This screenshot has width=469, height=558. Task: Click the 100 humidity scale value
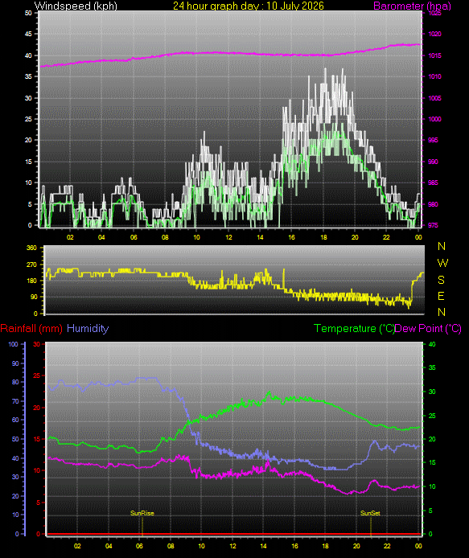click(x=13, y=344)
